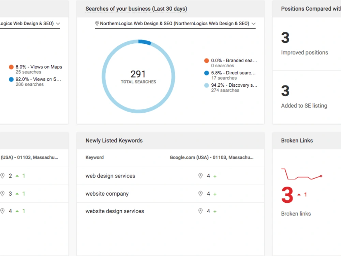
Task: Click map pin icon beside position 2
Action: point(2,176)
